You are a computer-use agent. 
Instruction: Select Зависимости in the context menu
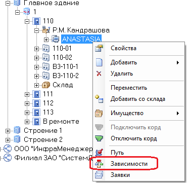tap(138, 164)
